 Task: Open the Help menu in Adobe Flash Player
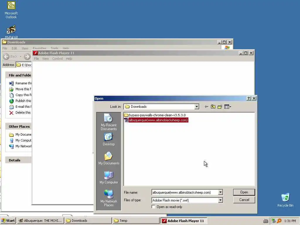[69, 59]
